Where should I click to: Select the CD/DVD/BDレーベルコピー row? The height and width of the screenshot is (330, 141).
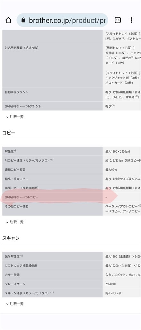click(x=72, y=197)
